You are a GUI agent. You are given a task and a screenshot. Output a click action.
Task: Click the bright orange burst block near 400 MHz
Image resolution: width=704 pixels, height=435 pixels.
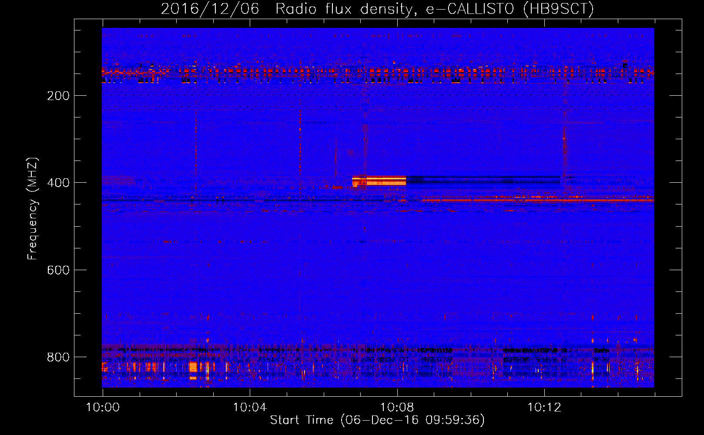click(x=379, y=181)
